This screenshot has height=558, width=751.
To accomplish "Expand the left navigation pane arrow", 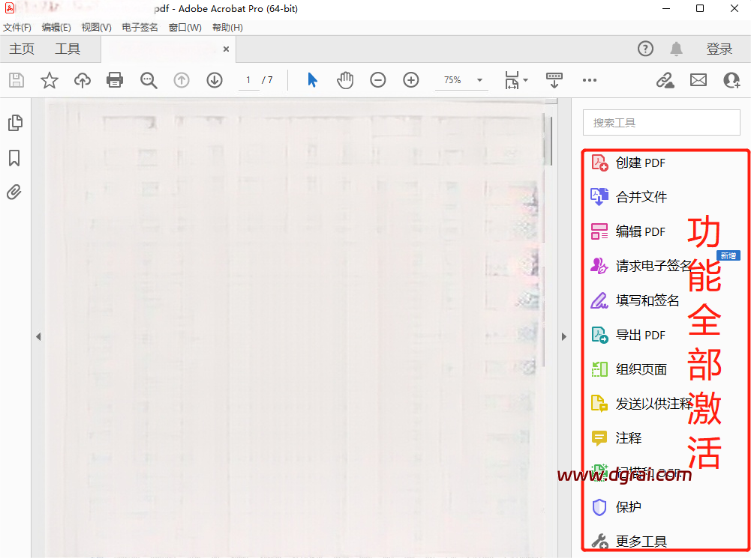I will coord(38,337).
